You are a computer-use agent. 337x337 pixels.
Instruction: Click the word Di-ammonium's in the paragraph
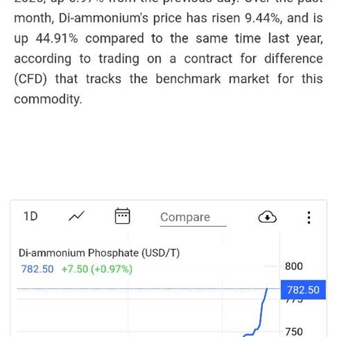(x=103, y=18)
